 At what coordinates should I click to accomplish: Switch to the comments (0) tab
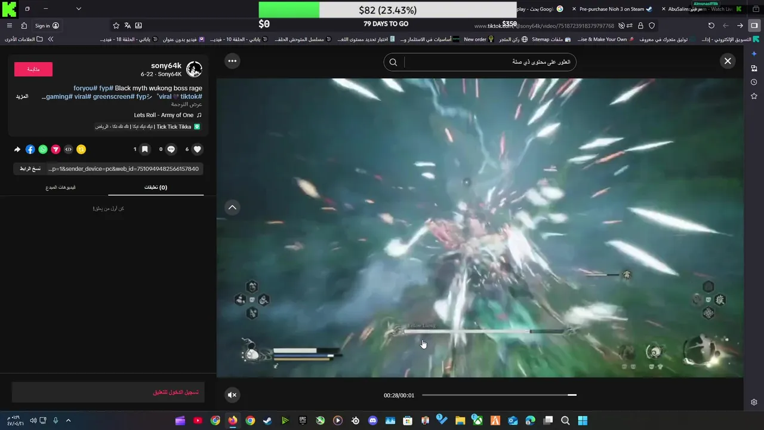[156, 188]
